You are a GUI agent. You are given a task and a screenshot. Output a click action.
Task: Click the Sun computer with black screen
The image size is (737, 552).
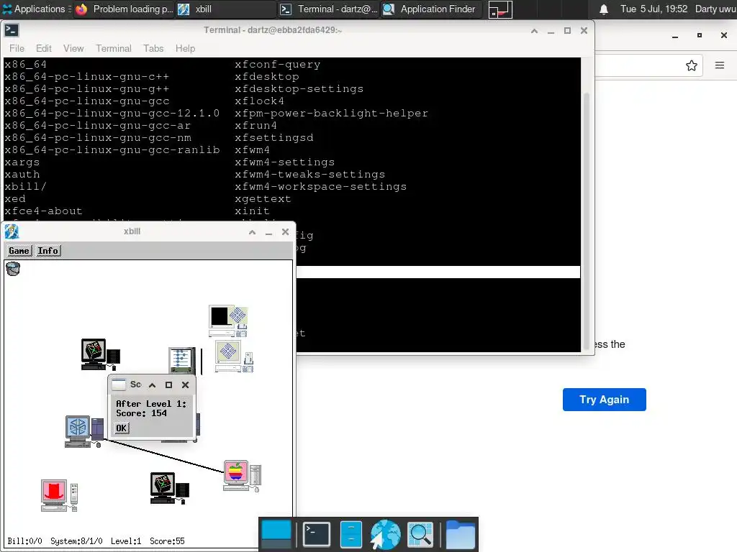pyautogui.click(x=228, y=321)
